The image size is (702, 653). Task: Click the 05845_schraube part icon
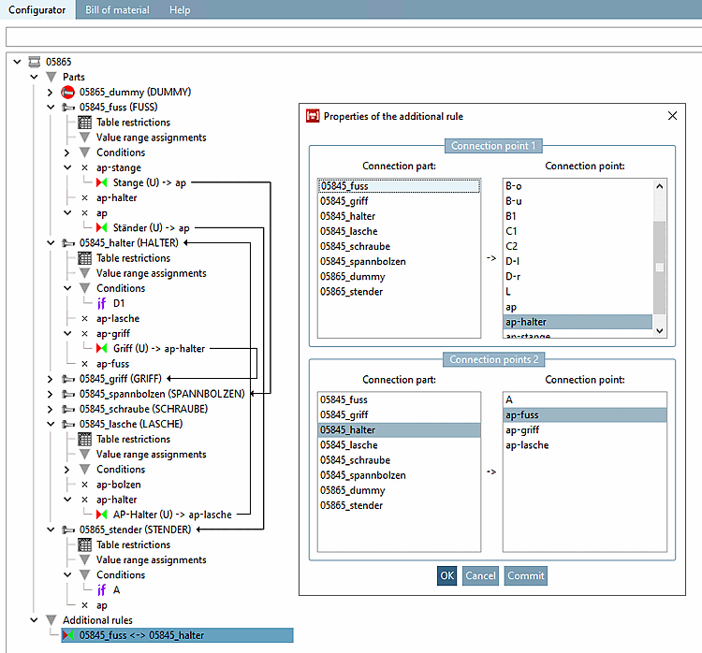[x=68, y=409]
